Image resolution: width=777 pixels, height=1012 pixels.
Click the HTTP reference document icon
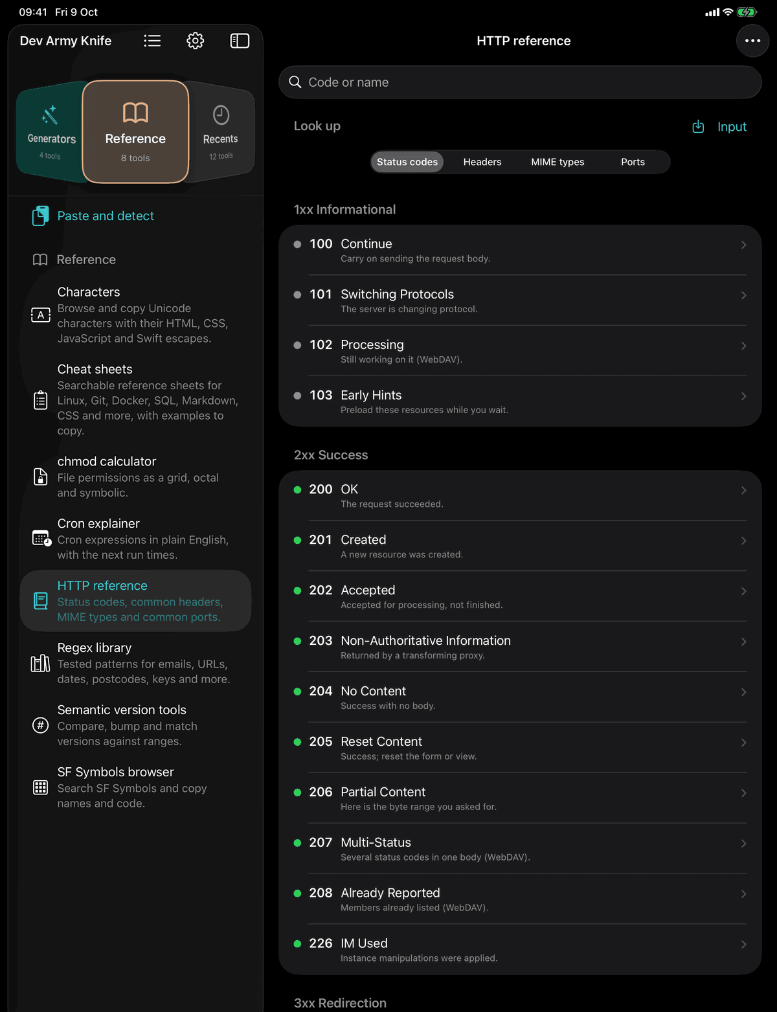pyautogui.click(x=41, y=601)
